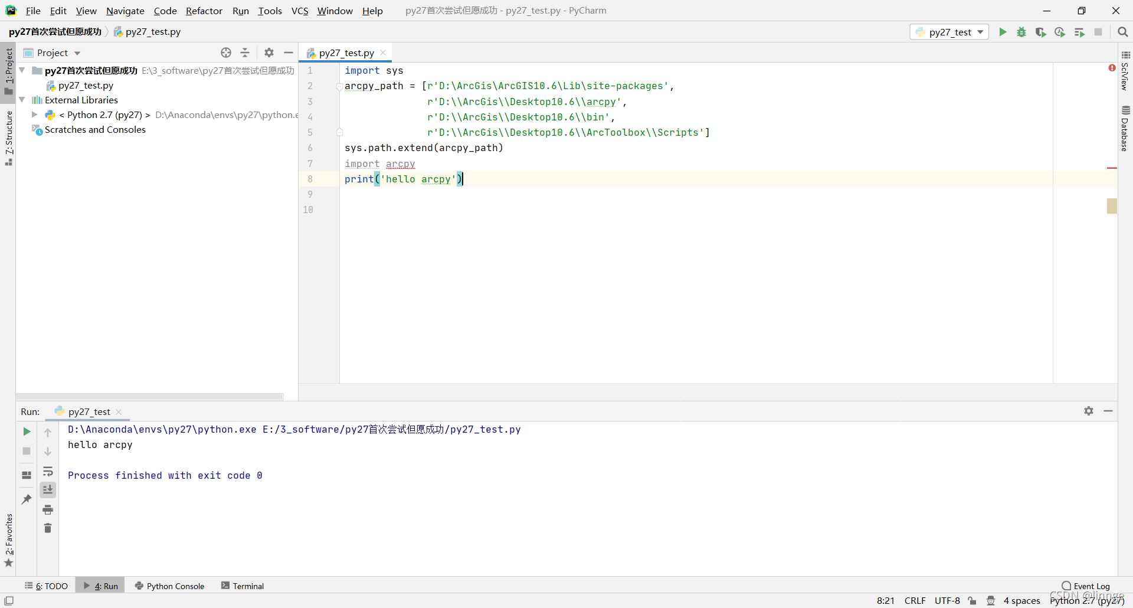Start debugging with the Debug icon
Viewport: 1133px width, 608px height.
1022,32
